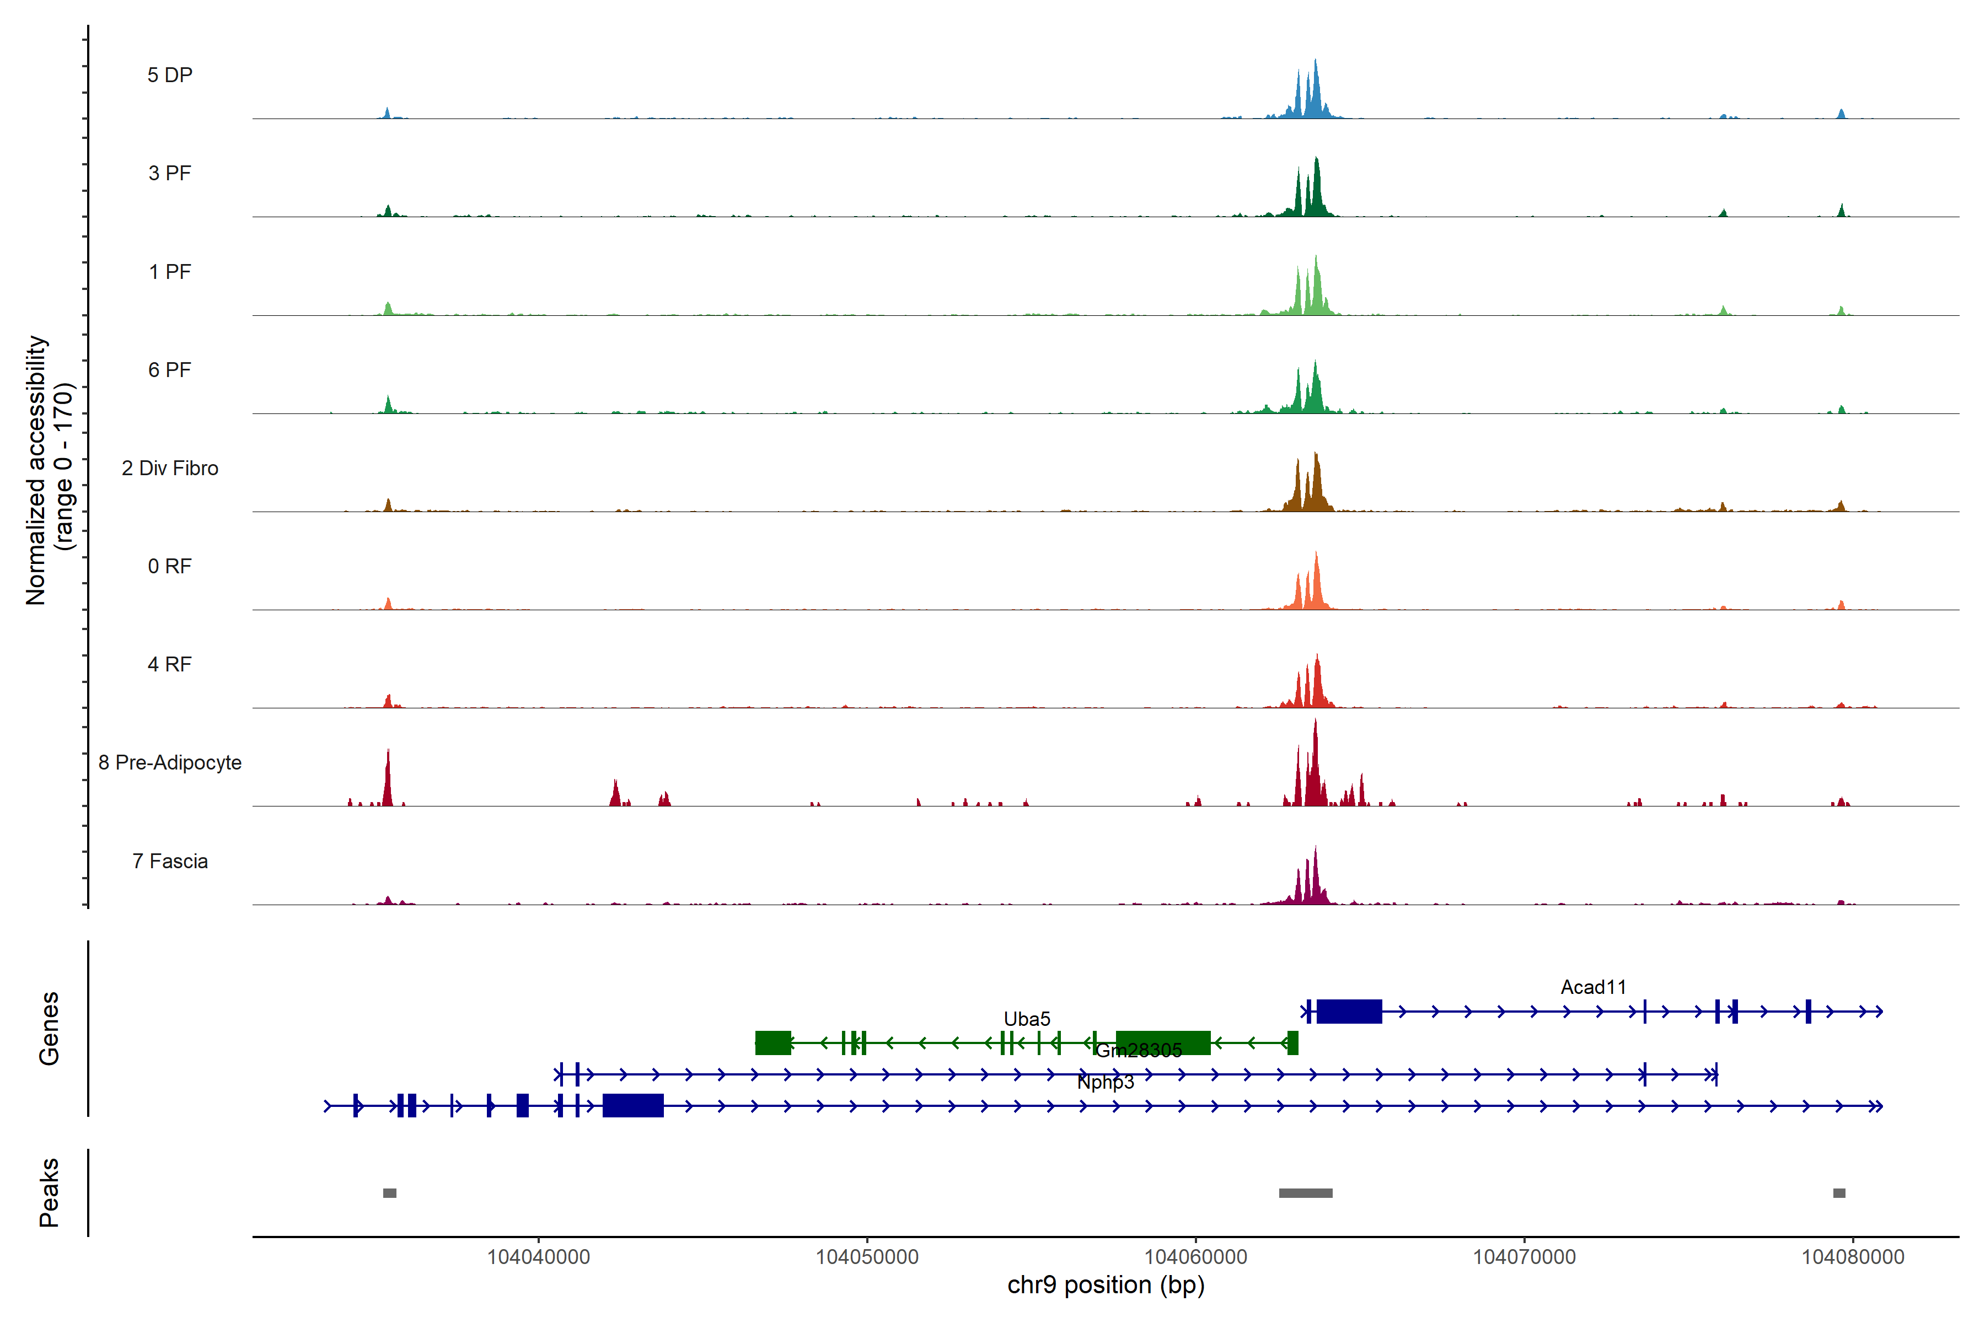Click the chr9 position axis title
This screenshot has height=1323, width=1985.
(x=1106, y=1285)
